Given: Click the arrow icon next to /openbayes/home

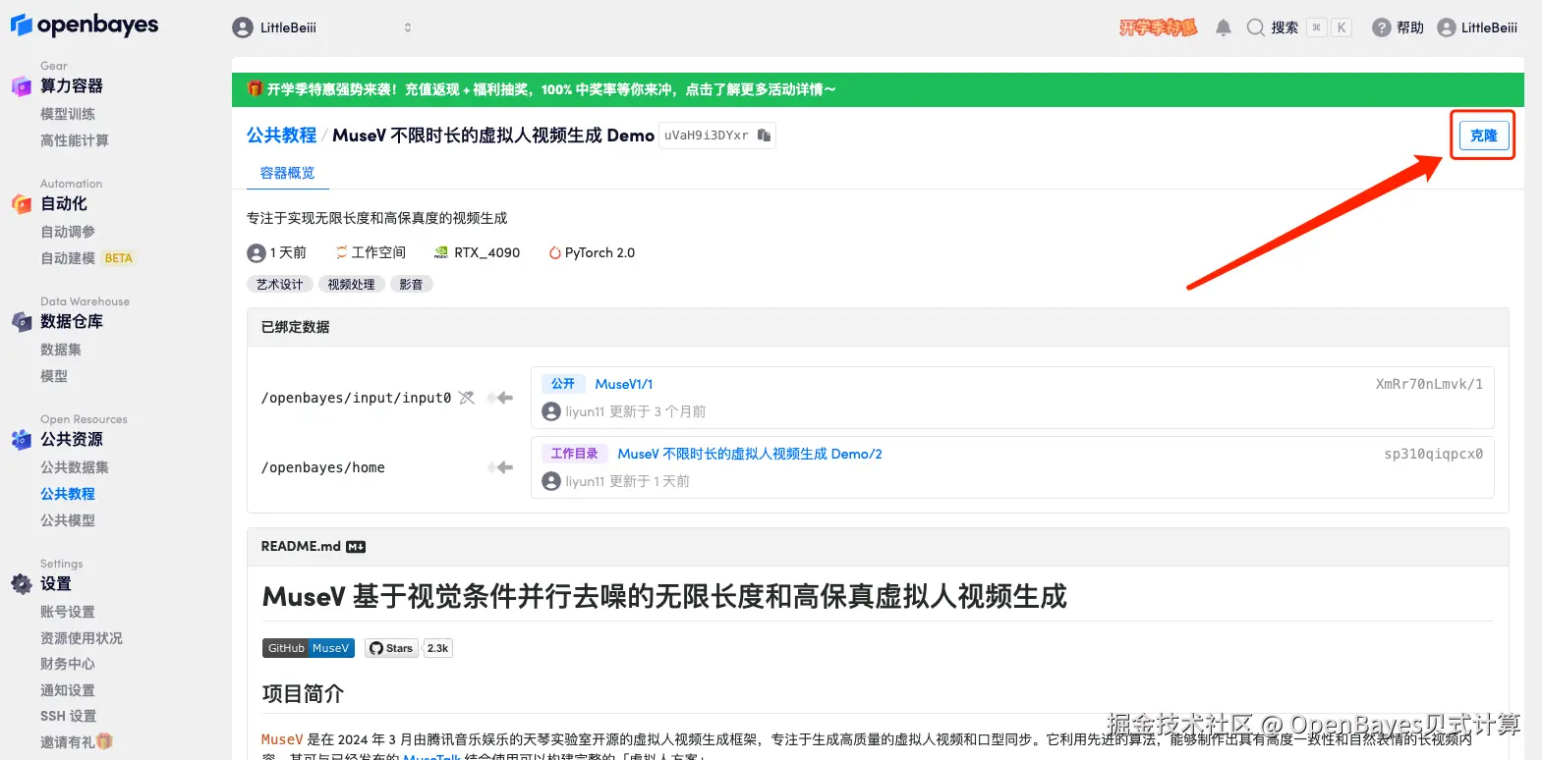Looking at the screenshot, I should pos(500,467).
